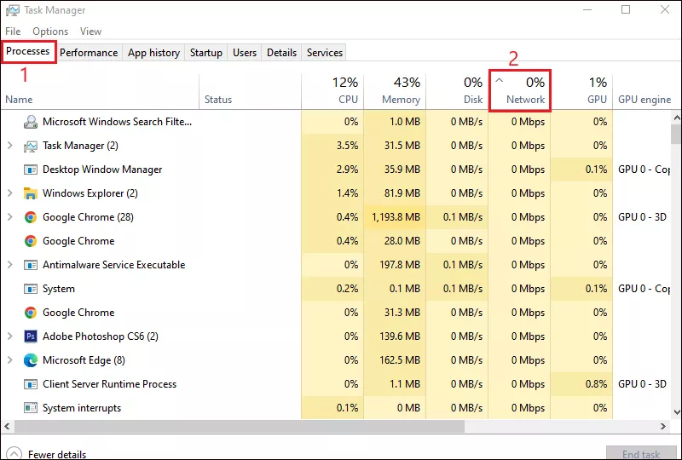Image resolution: width=682 pixels, height=460 pixels.
Task: Click the 3.5% CPU value
Action: click(347, 146)
